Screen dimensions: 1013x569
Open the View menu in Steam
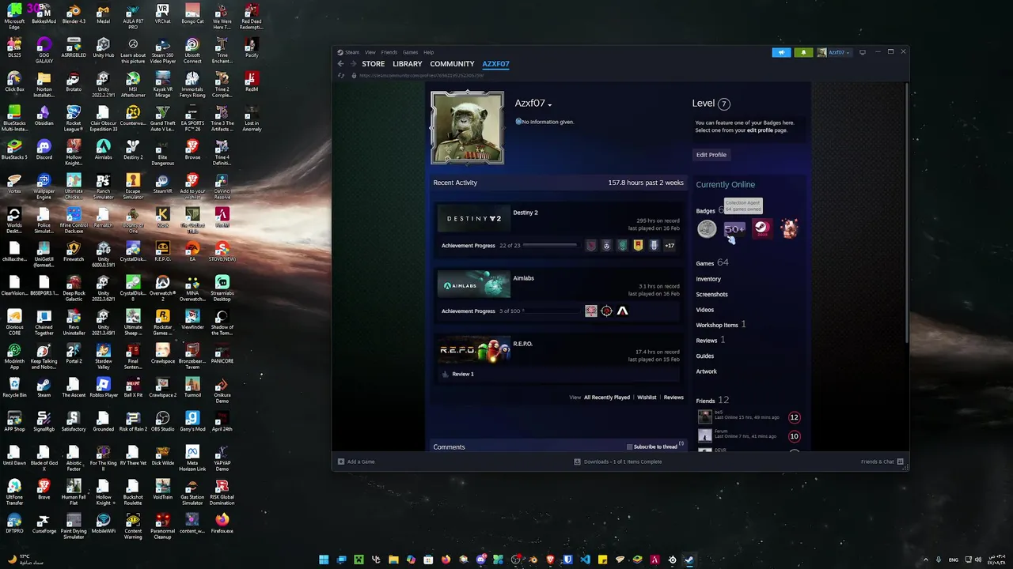pos(370,52)
